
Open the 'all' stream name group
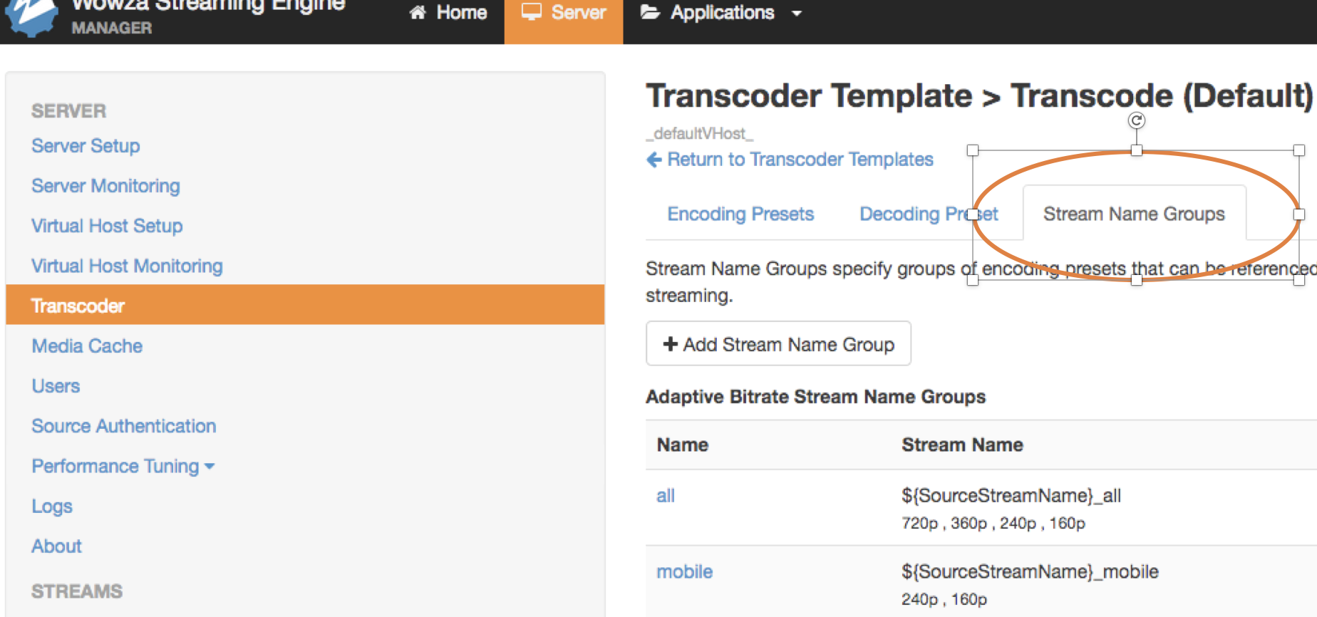point(666,496)
